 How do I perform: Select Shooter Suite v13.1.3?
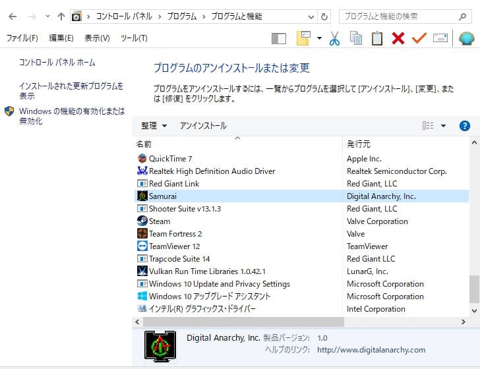pos(301,209)
